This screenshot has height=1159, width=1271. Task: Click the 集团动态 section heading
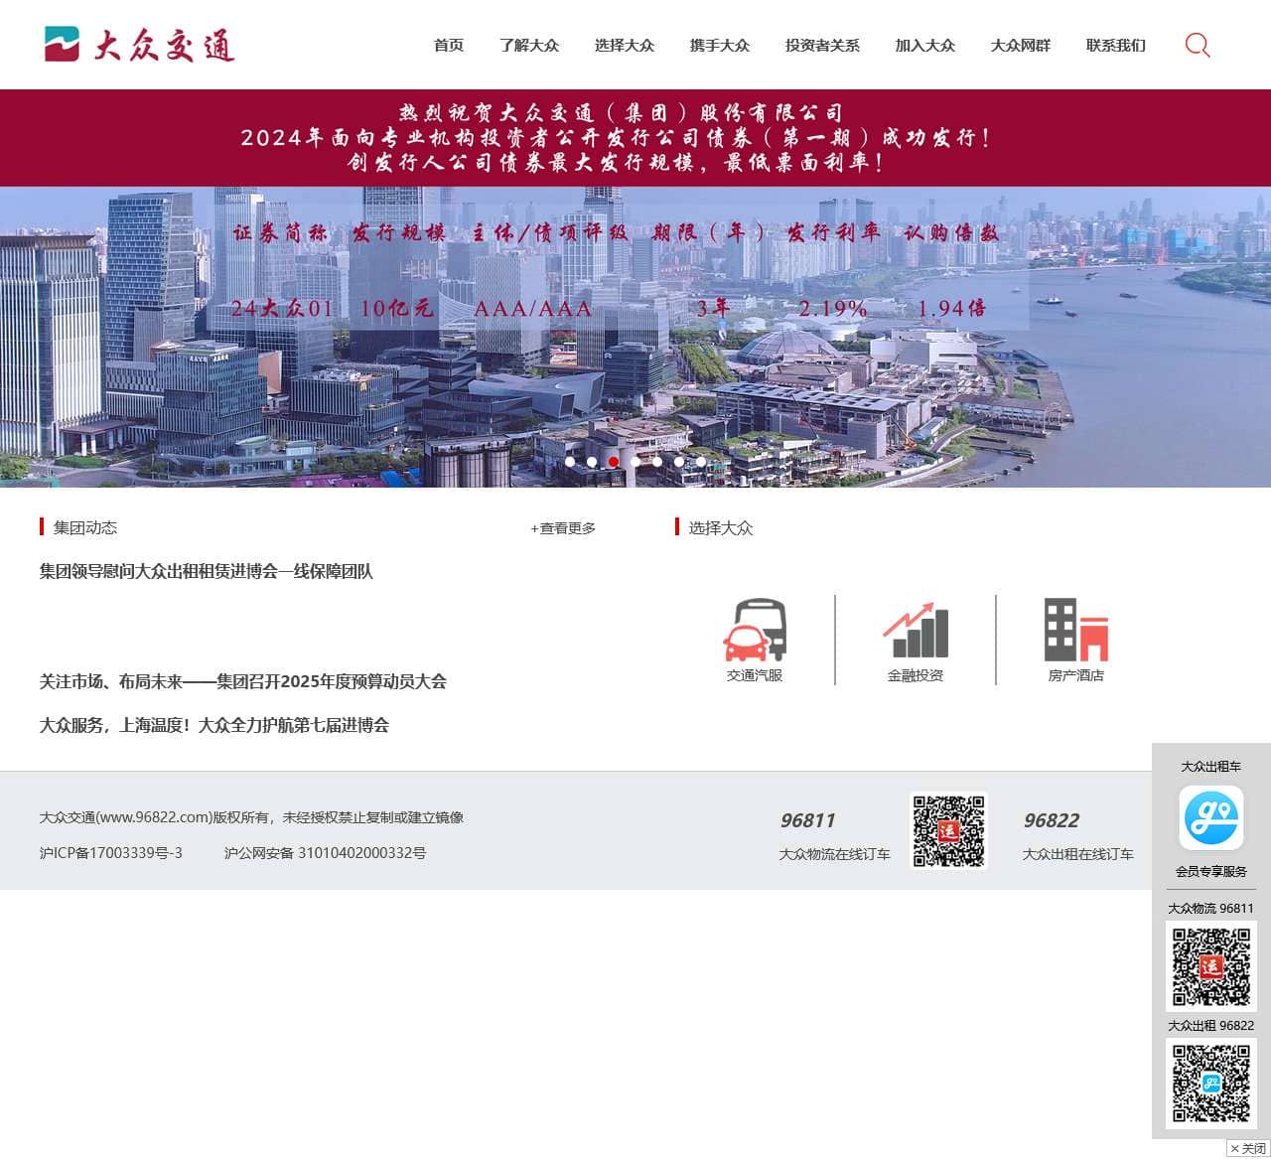[85, 527]
